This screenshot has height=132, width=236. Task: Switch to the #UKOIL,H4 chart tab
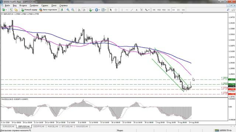53,126
